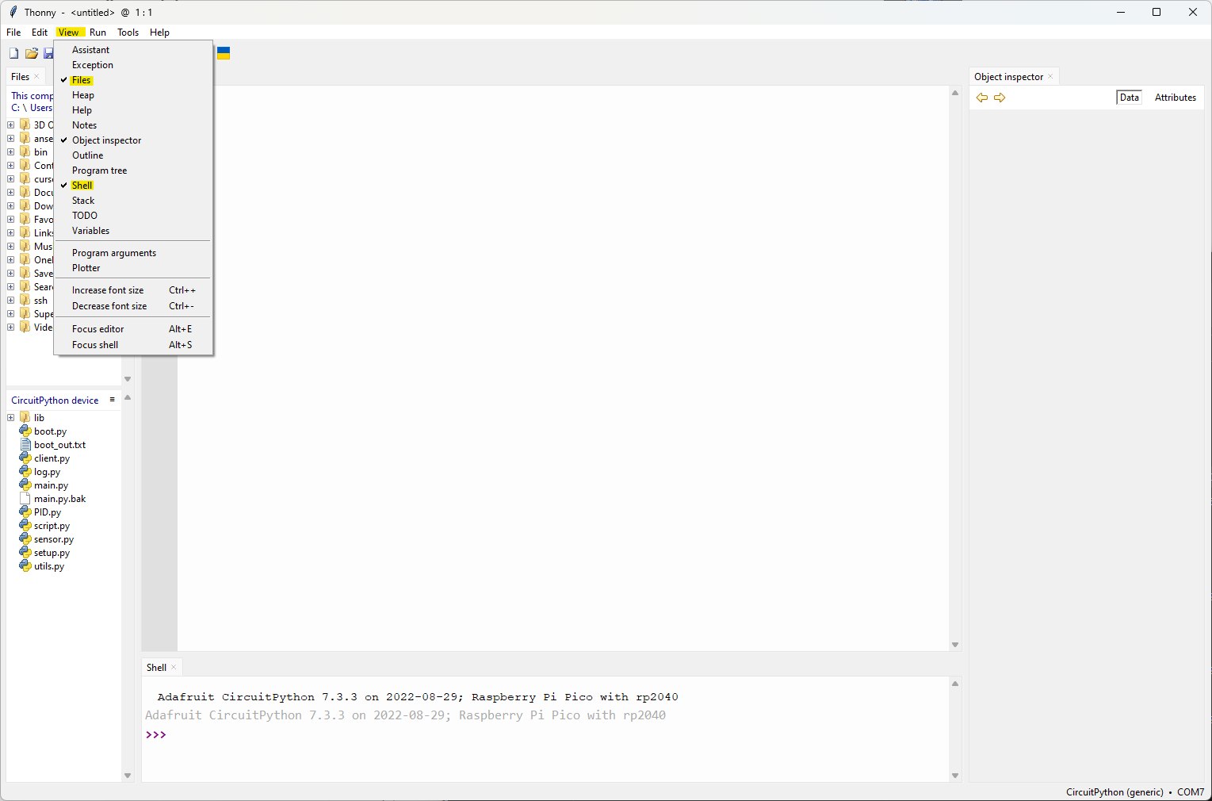Expand the Vide folder node

pos(11,327)
